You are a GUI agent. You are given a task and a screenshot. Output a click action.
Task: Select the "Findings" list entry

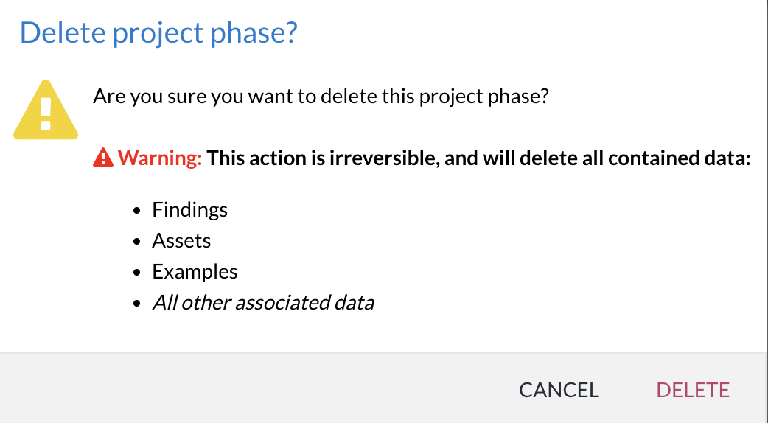coord(189,210)
